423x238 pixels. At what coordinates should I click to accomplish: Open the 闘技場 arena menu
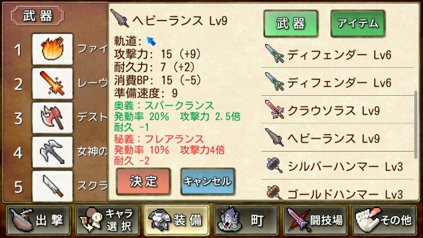[315, 220]
